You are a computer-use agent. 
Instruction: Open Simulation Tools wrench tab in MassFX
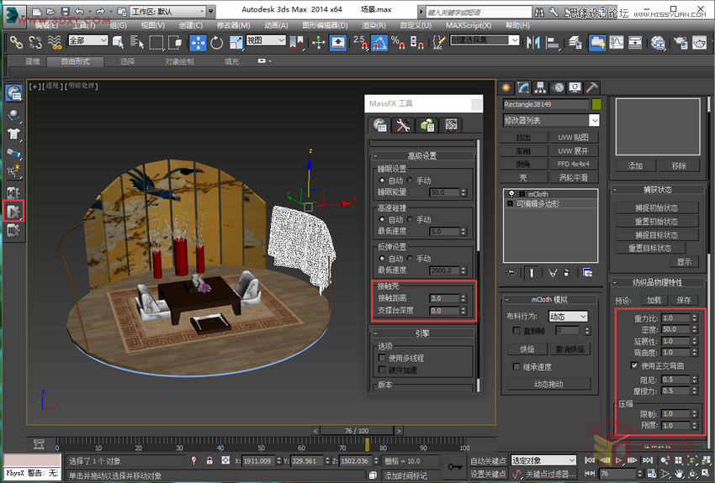pos(403,124)
